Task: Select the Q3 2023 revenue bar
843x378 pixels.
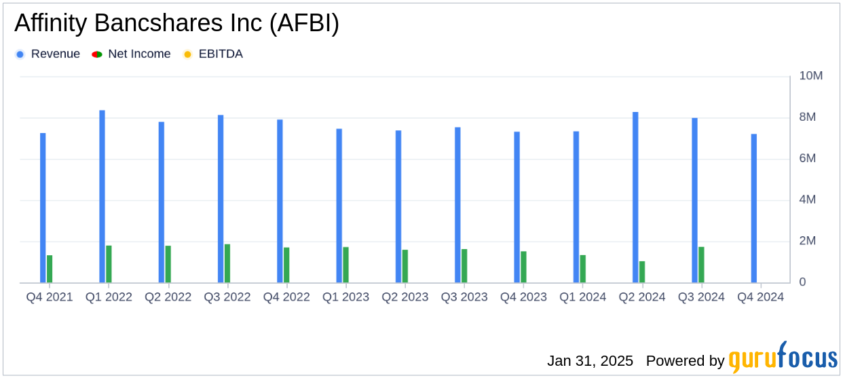Action: coord(457,205)
